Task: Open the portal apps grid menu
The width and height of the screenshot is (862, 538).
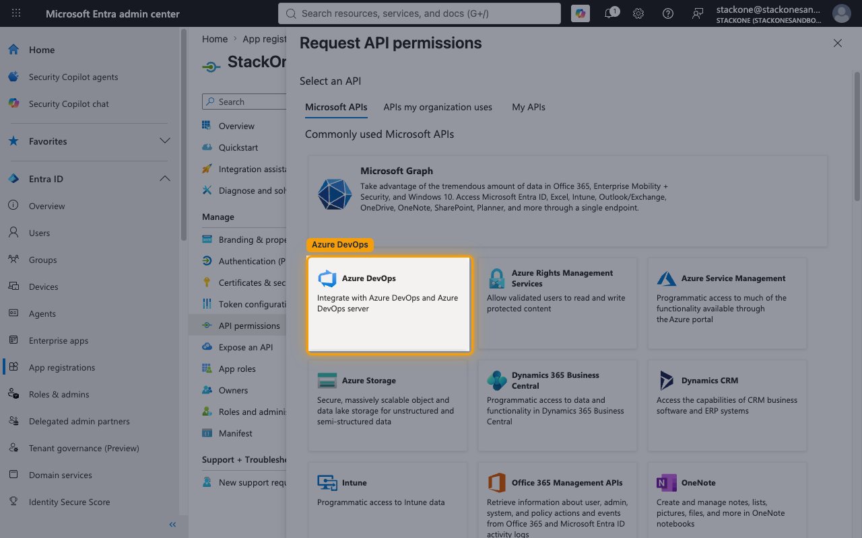Action: [16, 13]
